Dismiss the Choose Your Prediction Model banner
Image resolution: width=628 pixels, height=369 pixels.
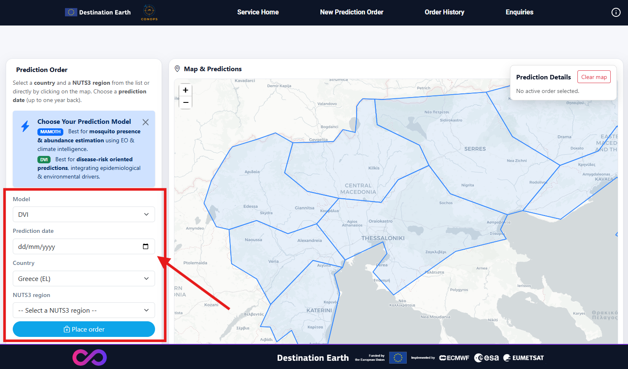tap(146, 122)
